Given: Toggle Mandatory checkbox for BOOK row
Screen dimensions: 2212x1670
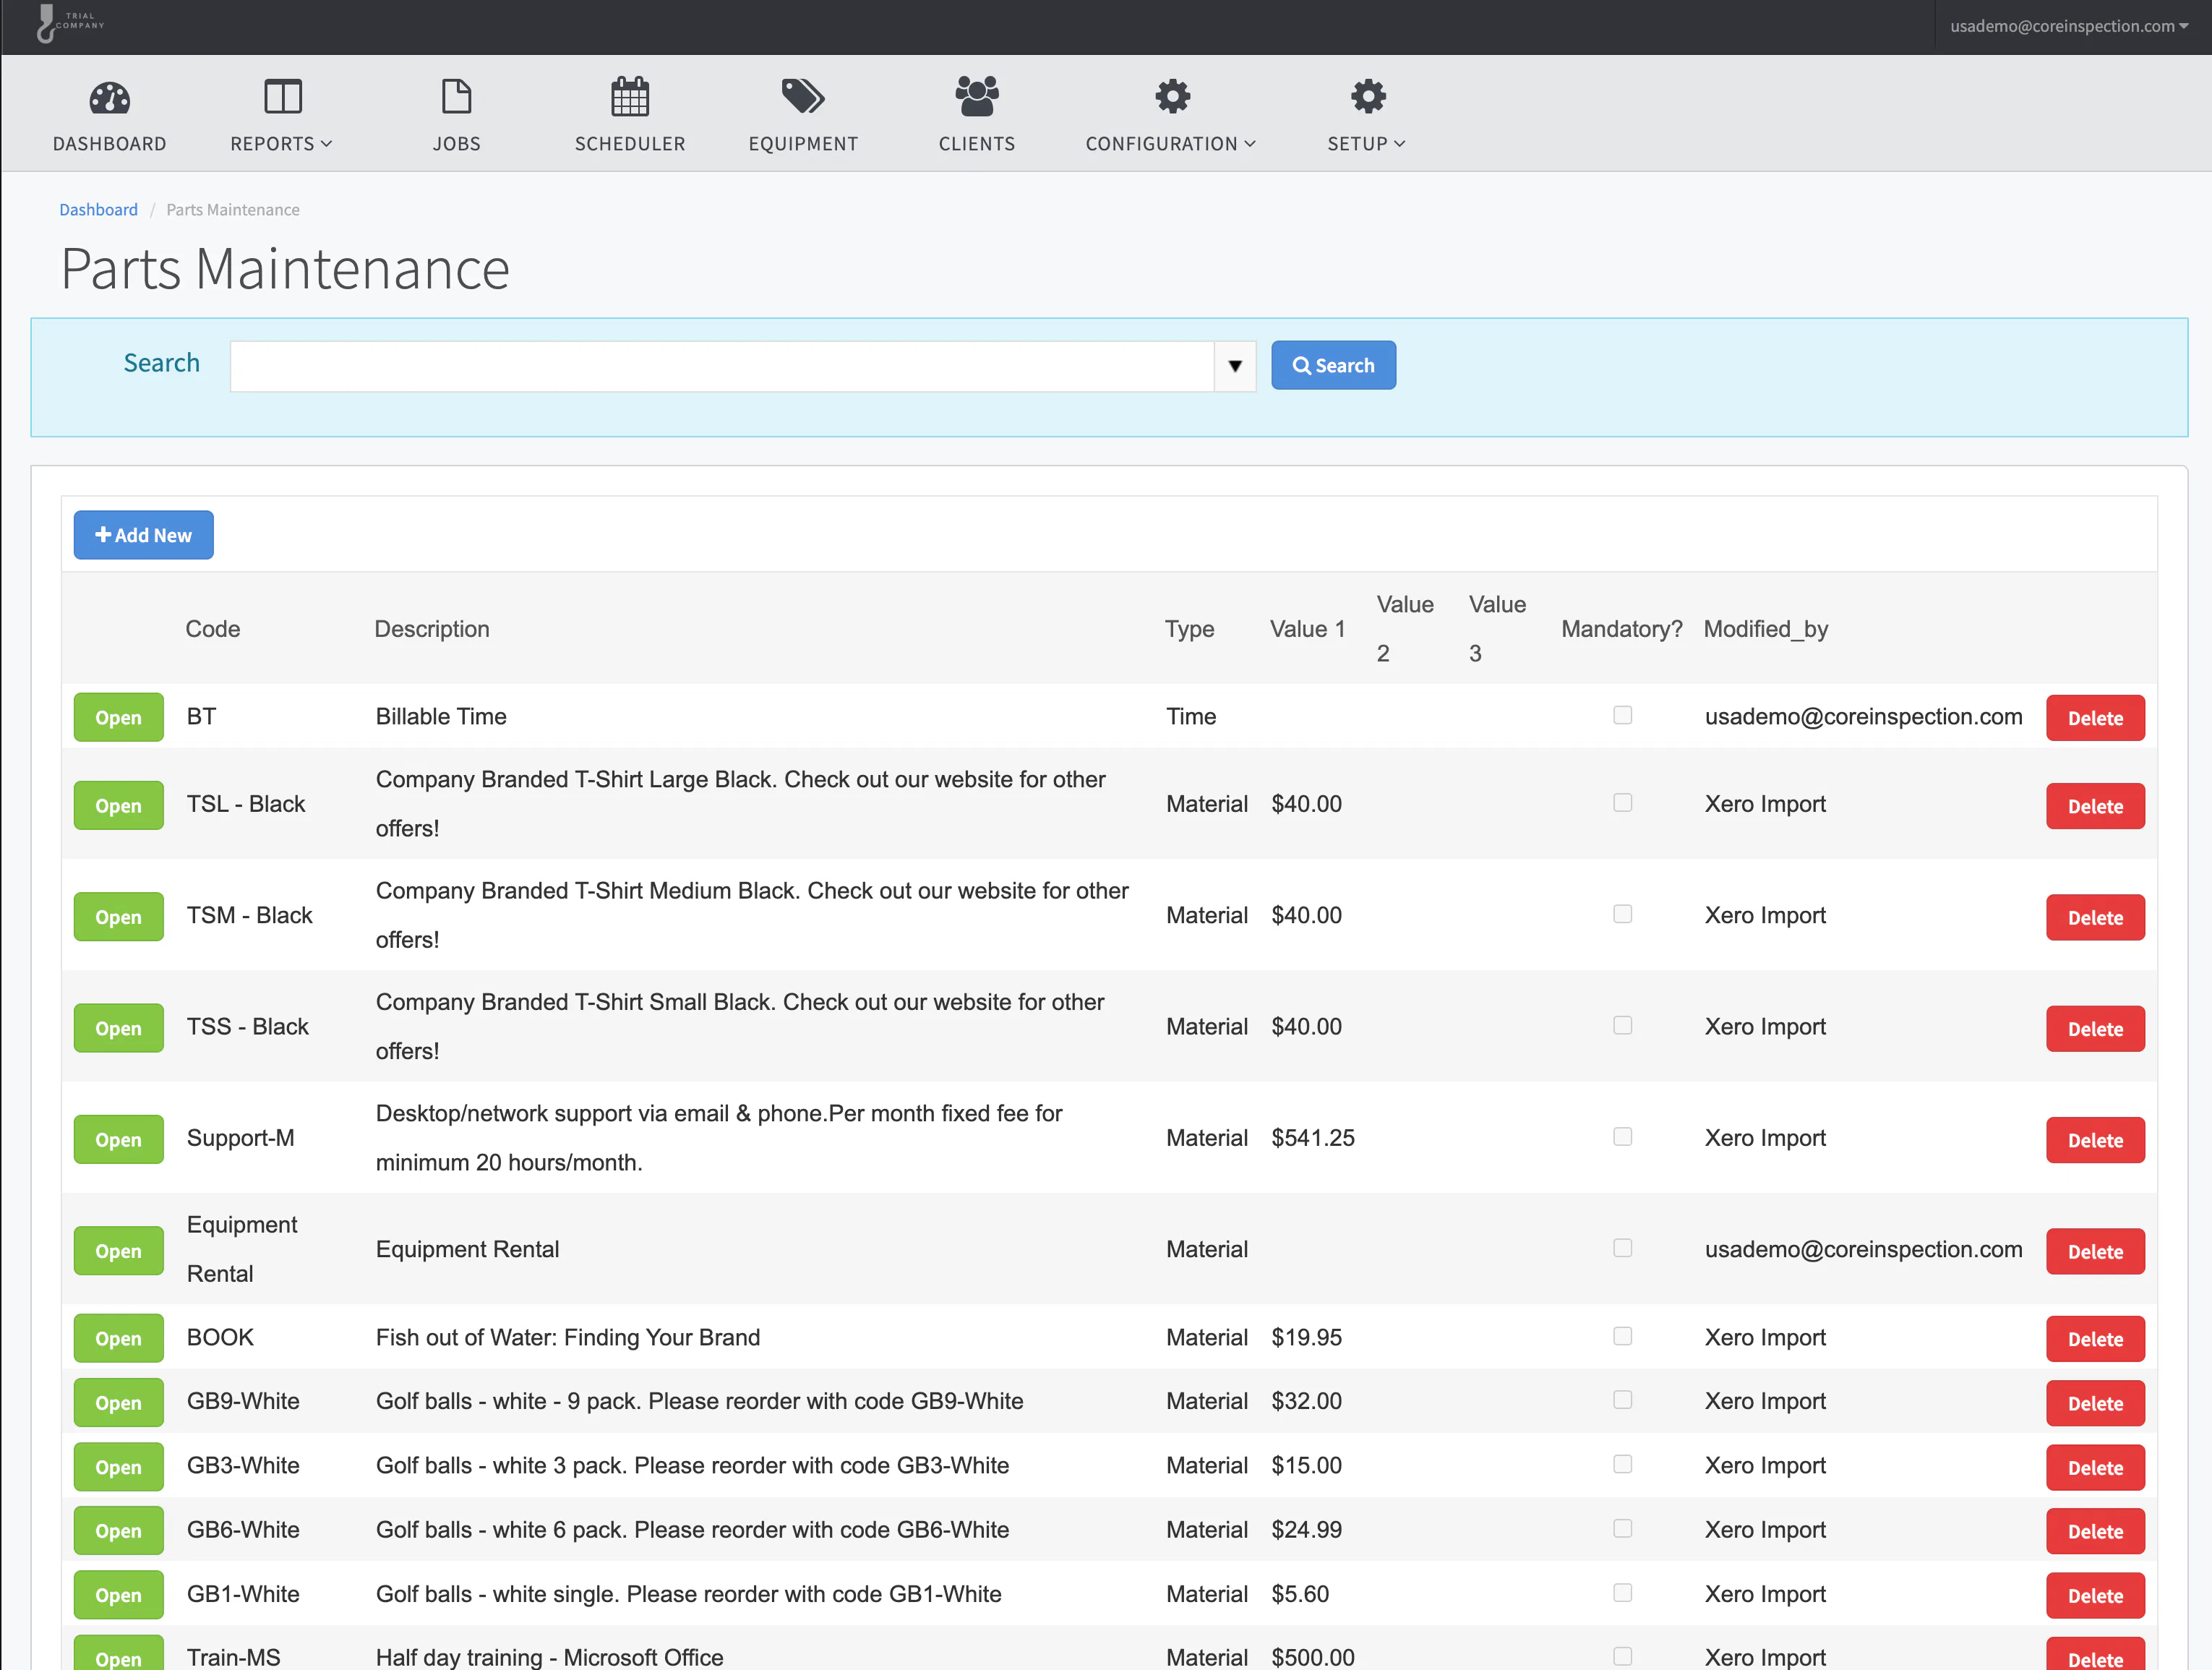Looking at the screenshot, I should 1622,1336.
